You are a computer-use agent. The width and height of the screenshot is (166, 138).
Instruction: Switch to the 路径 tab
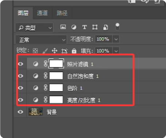pos(62,13)
